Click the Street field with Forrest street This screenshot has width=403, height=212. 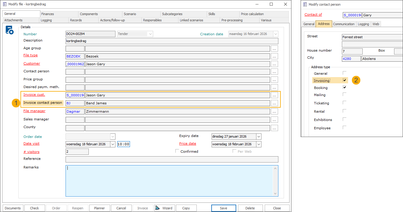coord(372,37)
